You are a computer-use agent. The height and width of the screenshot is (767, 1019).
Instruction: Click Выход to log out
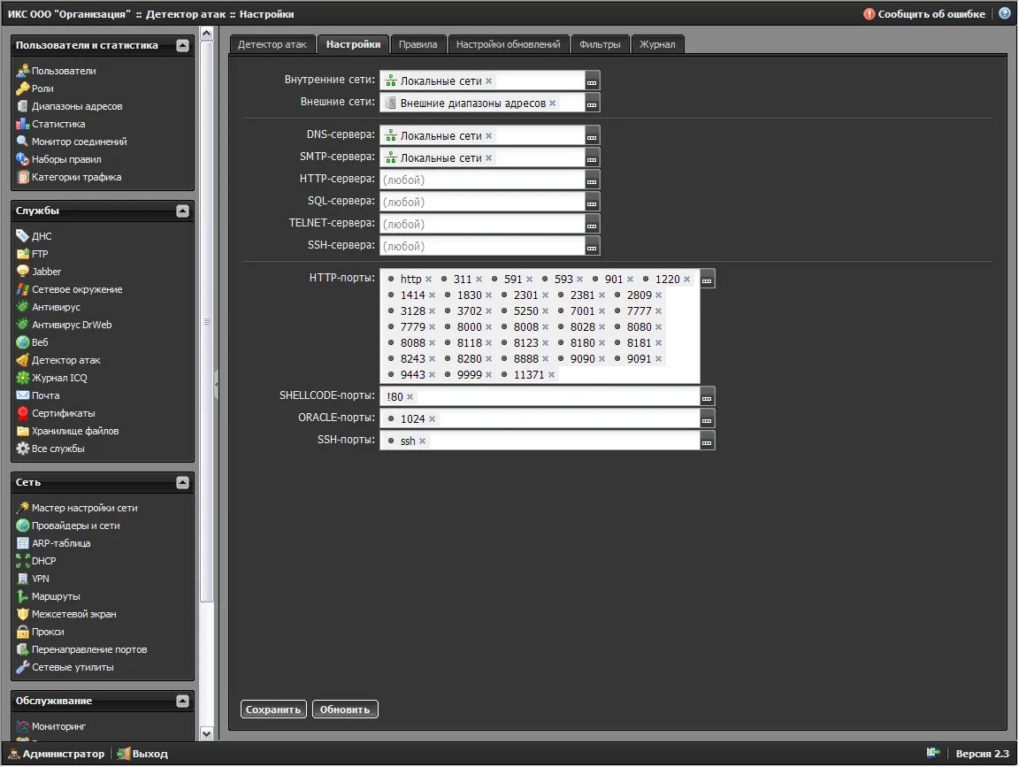pyautogui.click(x=143, y=754)
